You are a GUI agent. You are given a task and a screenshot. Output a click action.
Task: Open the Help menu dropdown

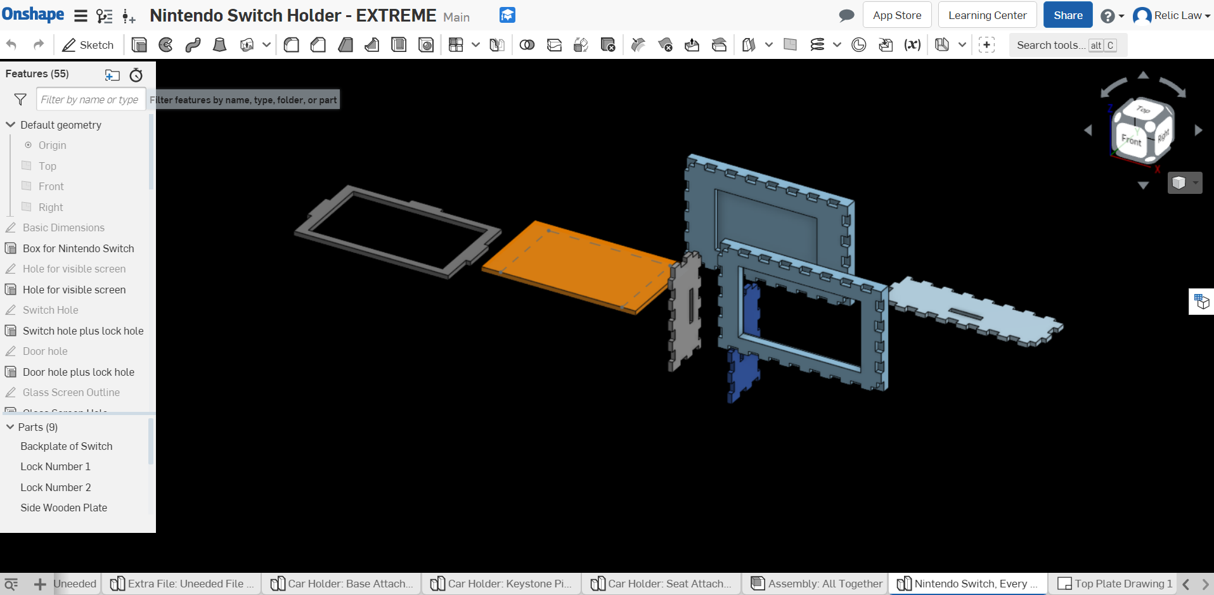(1113, 16)
